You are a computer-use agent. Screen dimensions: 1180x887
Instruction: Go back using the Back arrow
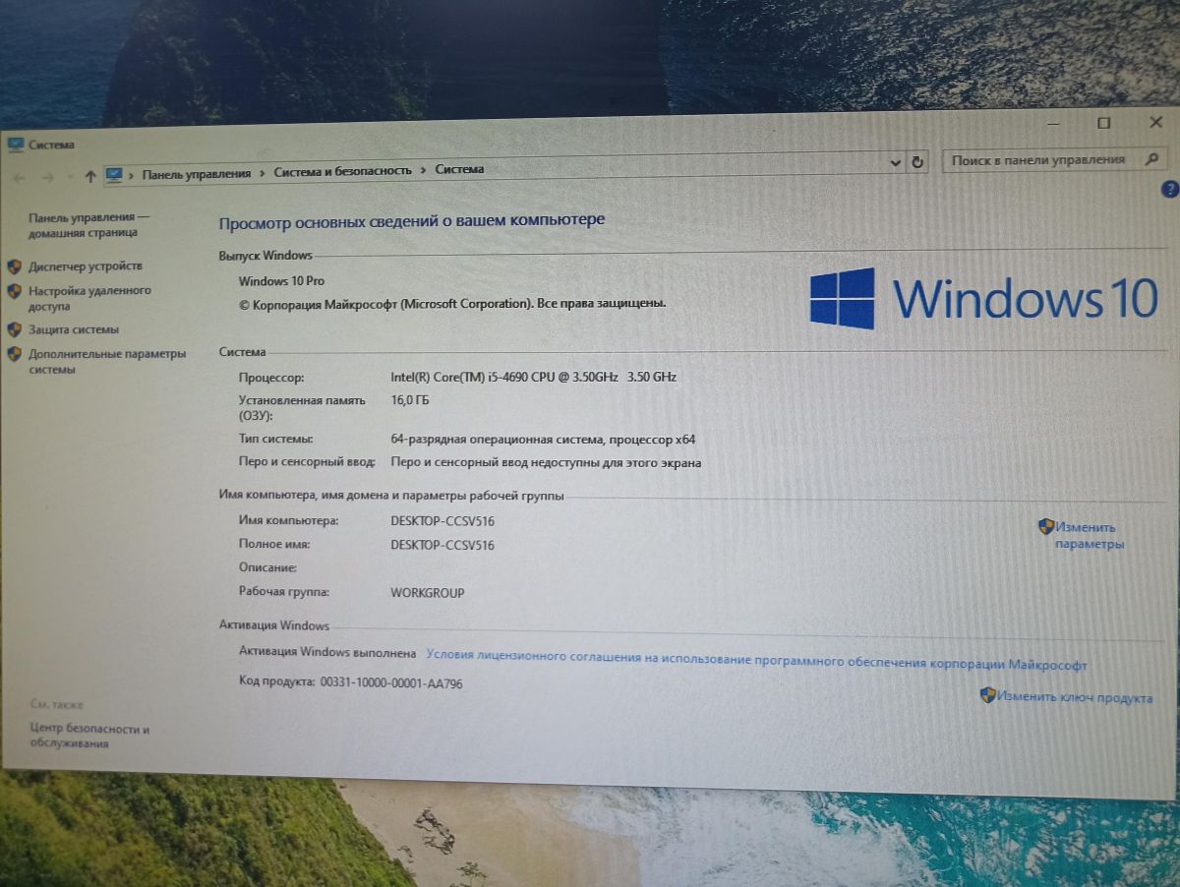(19, 176)
